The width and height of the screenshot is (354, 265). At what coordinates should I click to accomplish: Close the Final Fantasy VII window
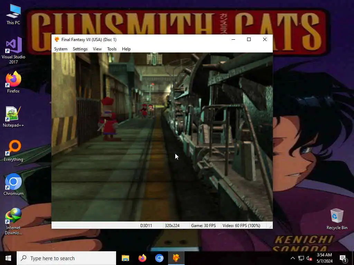264,39
